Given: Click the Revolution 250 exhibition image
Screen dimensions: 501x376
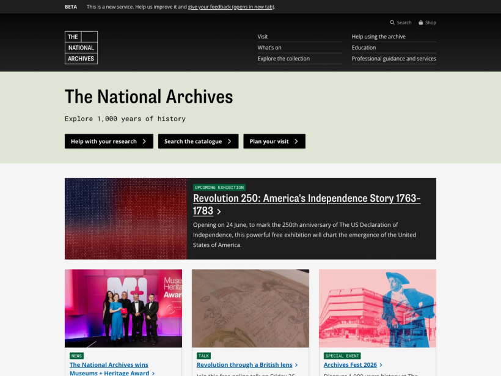Looking at the screenshot, I should (x=126, y=219).
